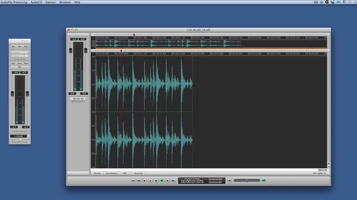Click the vertical zoom-in button at the scrollbar bottom
357x200 pixels.
(x=329, y=163)
